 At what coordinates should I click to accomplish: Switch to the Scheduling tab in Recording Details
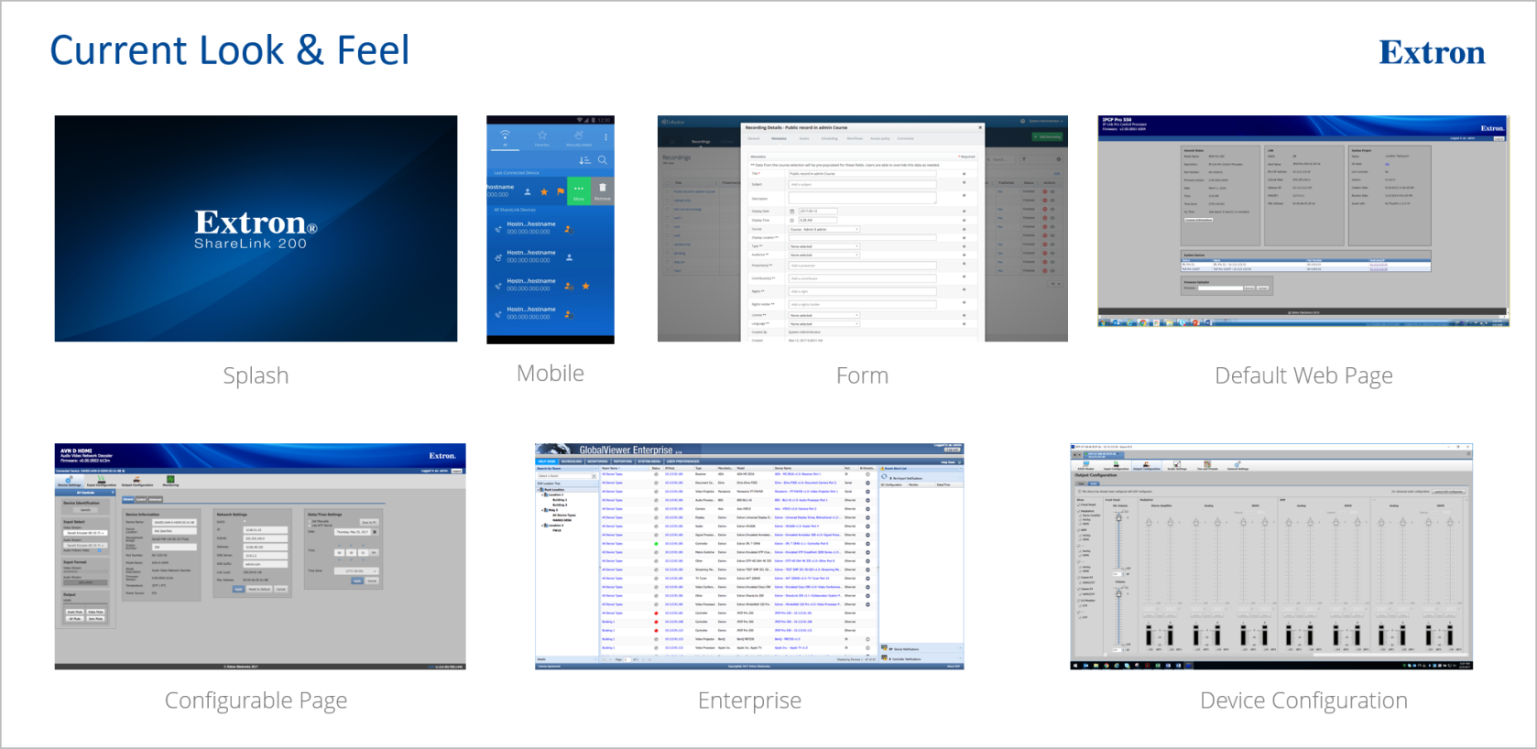pos(829,138)
